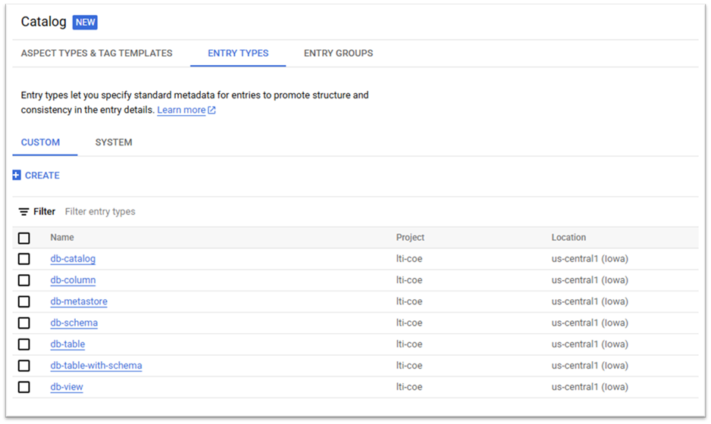
Task: Open the db-column entry type link
Action: click(x=73, y=280)
